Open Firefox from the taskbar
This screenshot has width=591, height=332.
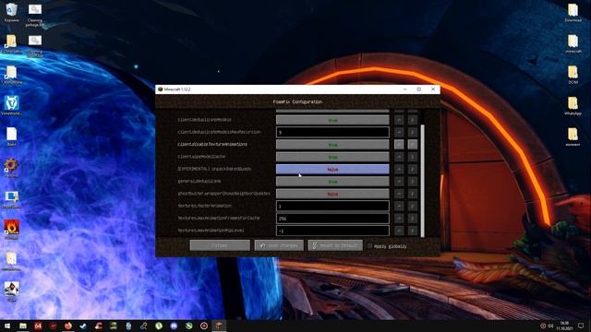pyautogui.click(x=67, y=326)
